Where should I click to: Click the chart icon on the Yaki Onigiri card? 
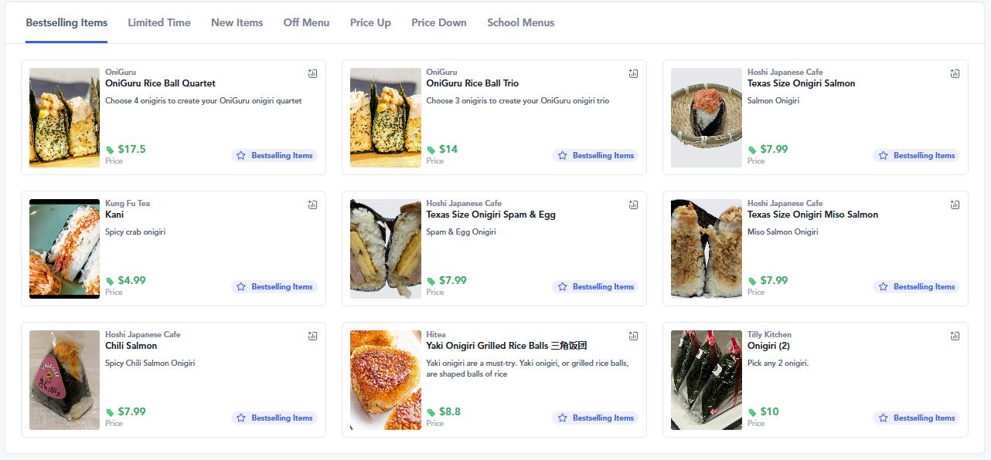(633, 336)
